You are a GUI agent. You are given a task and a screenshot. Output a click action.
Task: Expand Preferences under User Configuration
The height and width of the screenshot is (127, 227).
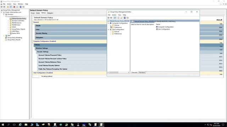(x=111, y=34)
